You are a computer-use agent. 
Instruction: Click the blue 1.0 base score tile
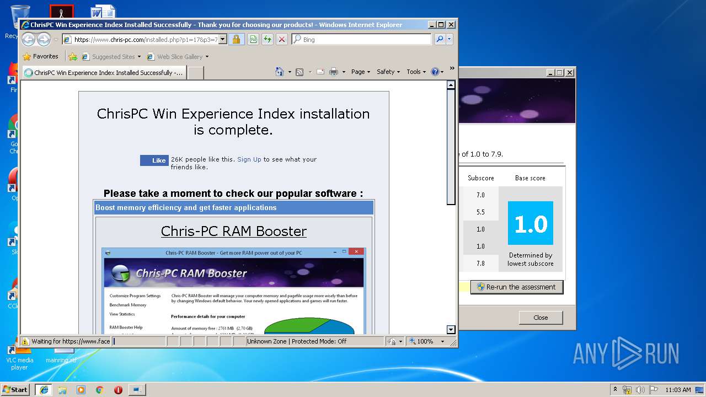click(x=530, y=223)
